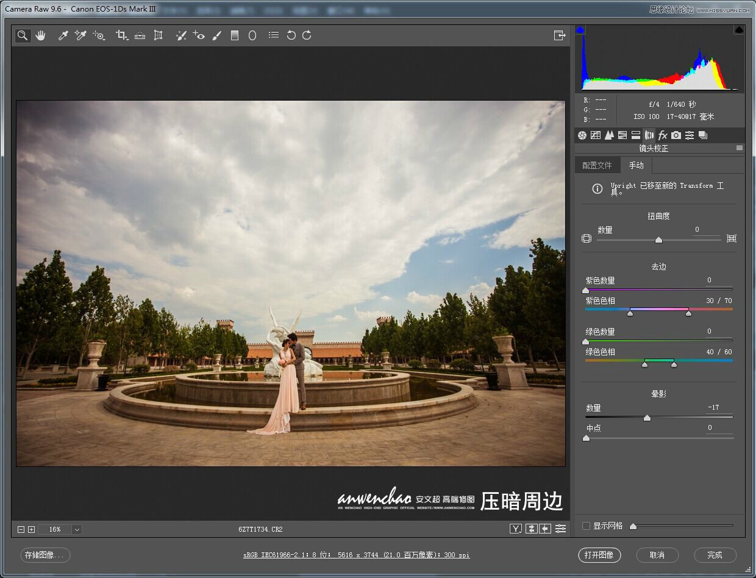Click the 晕影 数量 slider handle
This screenshot has height=578, width=756.
[647, 418]
